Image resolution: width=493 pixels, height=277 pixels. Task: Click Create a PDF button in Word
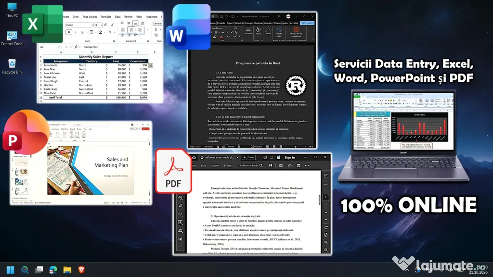[x=279, y=32]
